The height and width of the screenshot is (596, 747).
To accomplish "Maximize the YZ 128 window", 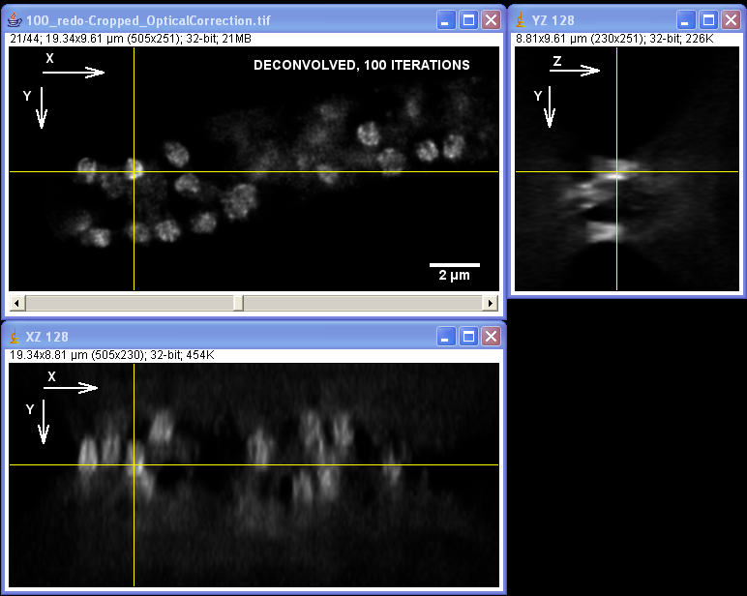I will [x=709, y=20].
